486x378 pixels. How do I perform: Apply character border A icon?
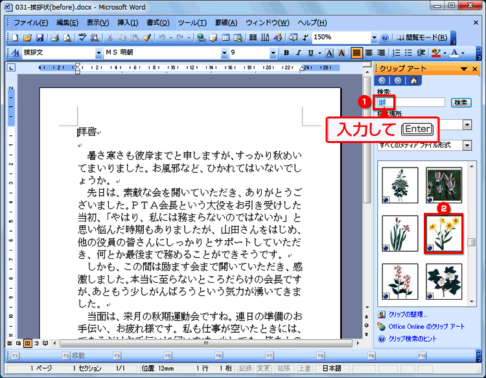click(329, 53)
